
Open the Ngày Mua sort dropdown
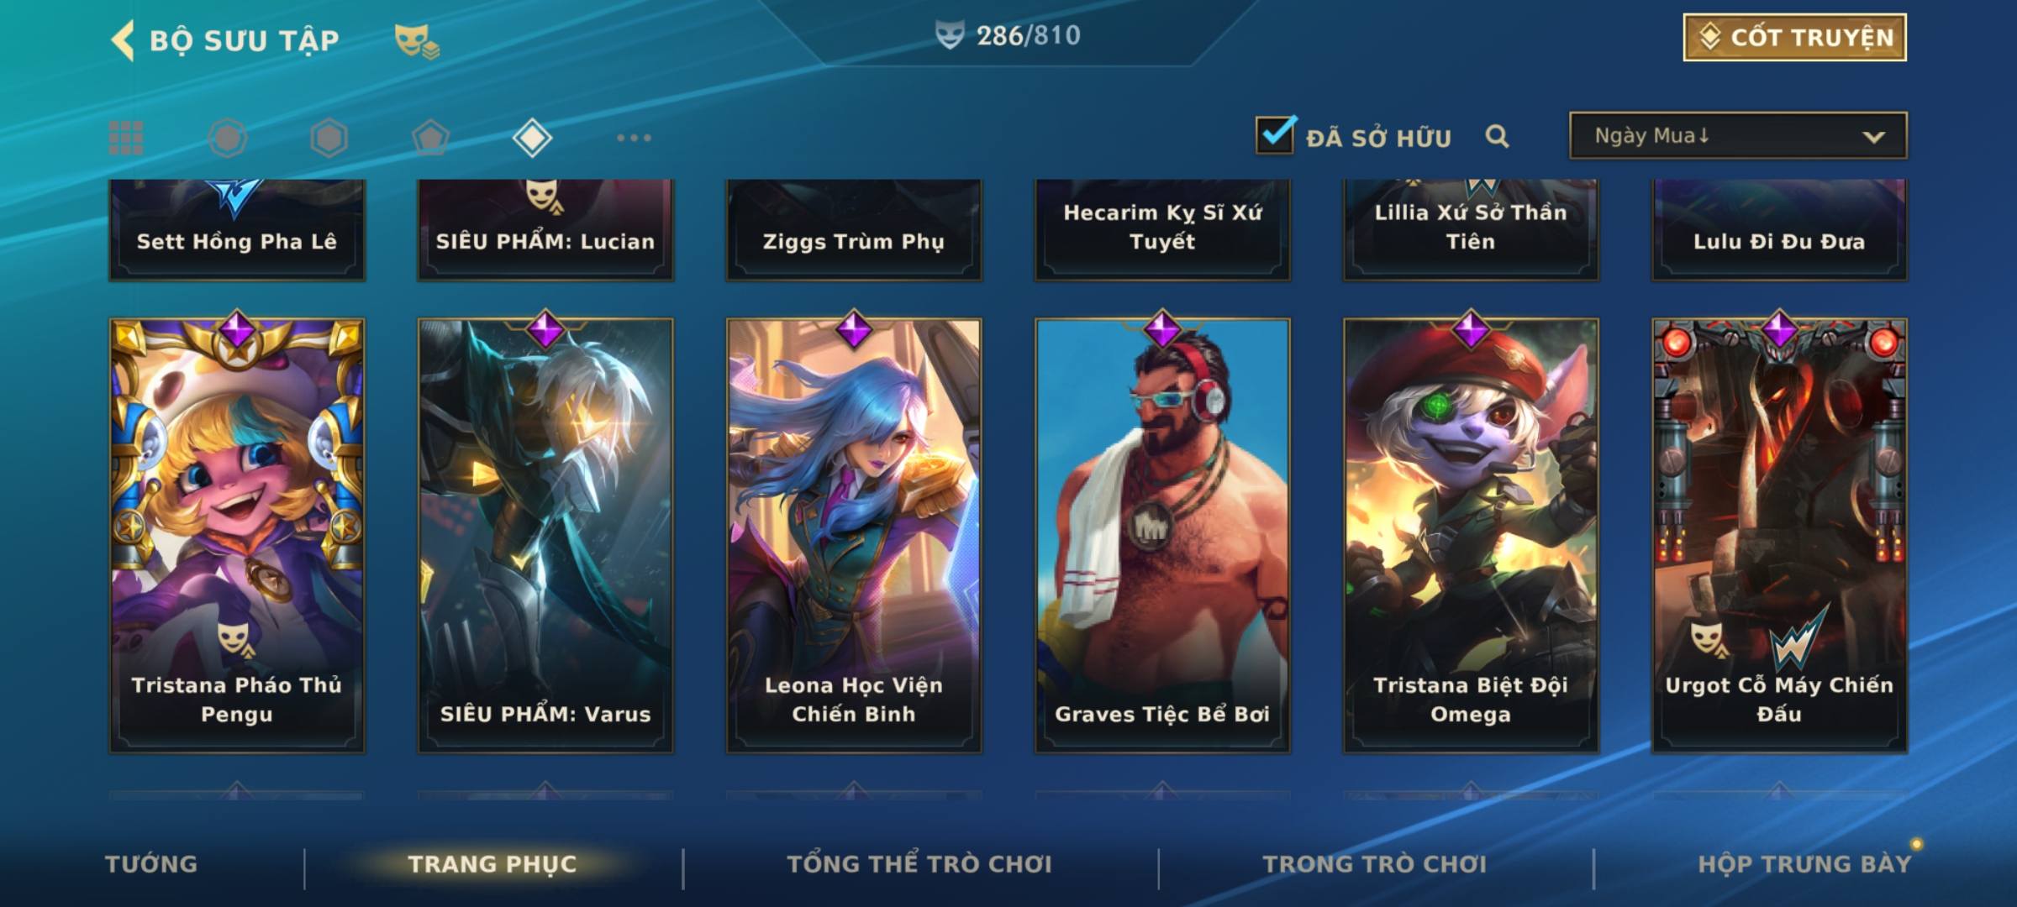pyautogui.click(x=1738, y=135)
